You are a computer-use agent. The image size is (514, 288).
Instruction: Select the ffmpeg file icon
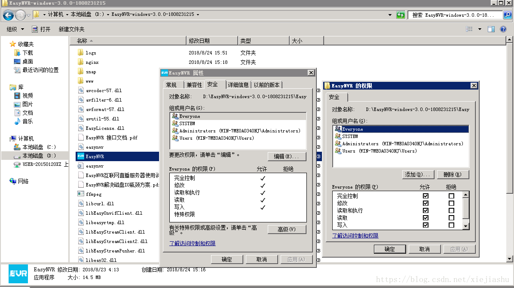(x=81, y=194)
